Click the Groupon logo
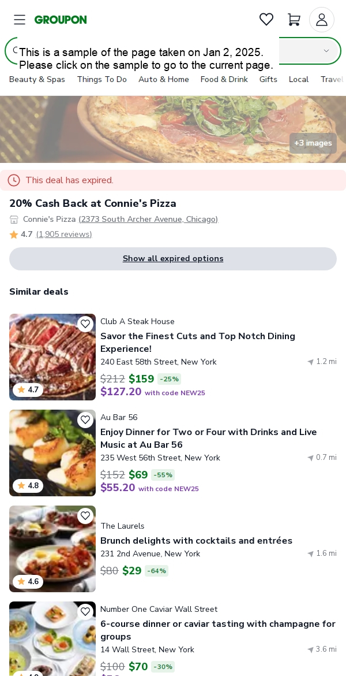Image resolution: width=346 pixels, height=676 pixels. coord(61,20)
